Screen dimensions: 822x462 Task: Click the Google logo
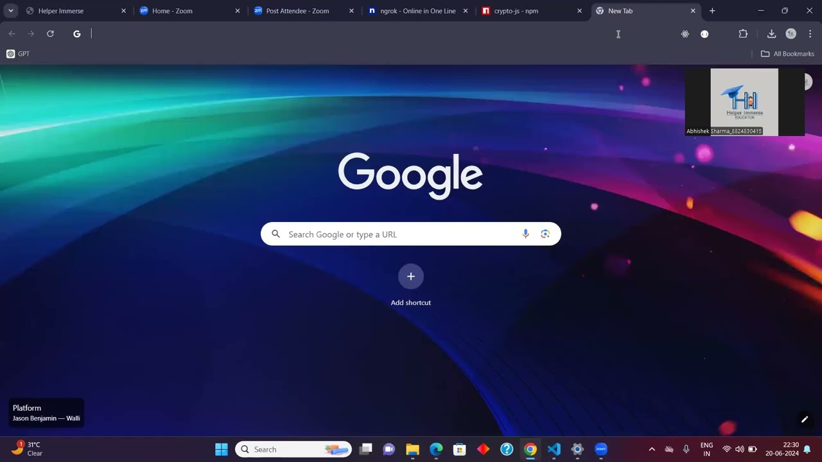tap(410, 175)
